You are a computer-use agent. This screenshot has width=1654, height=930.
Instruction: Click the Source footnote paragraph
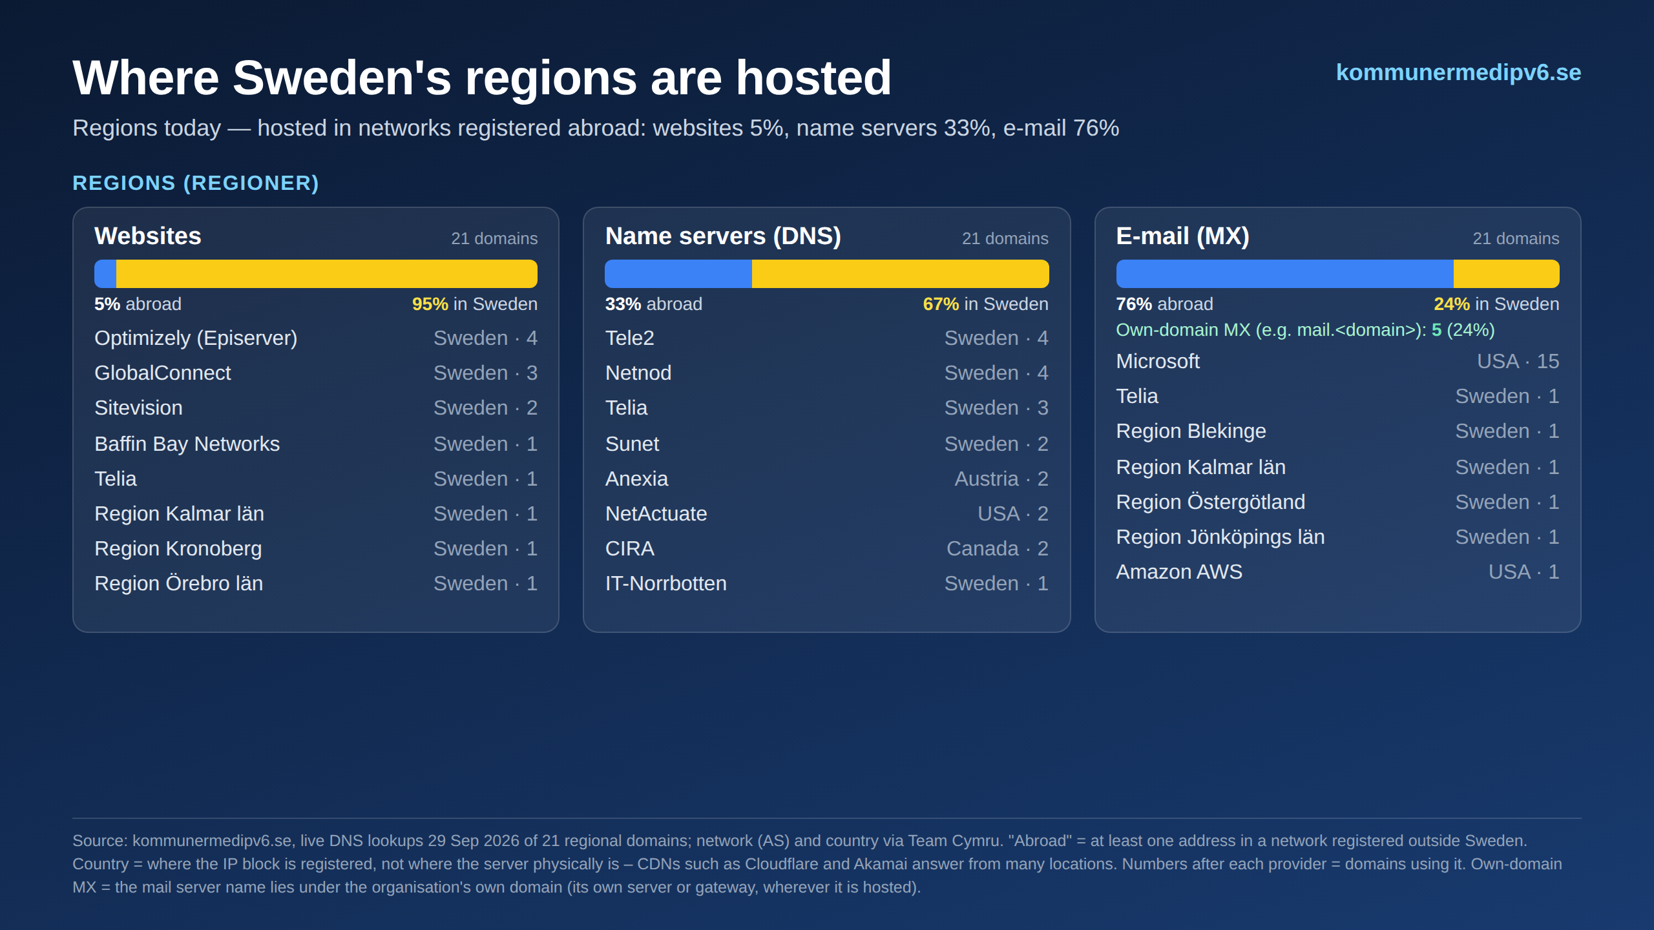tap(817, 864)
